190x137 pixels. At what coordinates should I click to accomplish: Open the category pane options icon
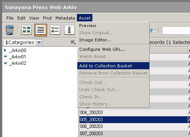[73, 43]
